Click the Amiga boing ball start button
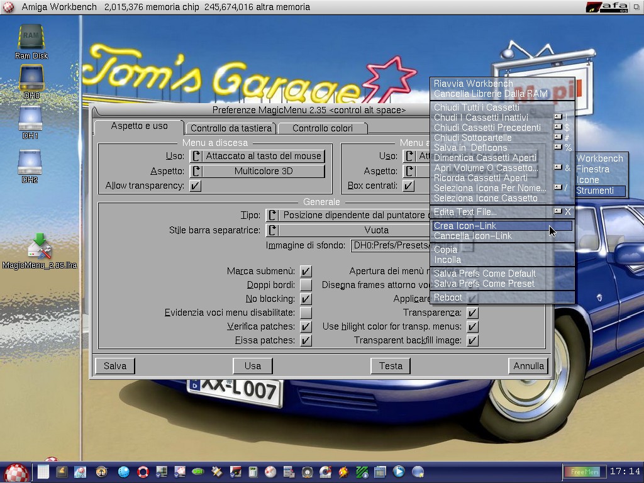 pos(16,472)
